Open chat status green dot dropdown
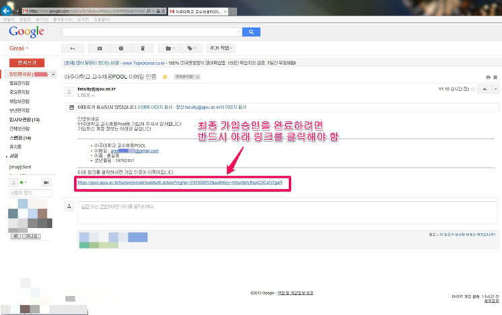The width and height of the screenshot is (502, 315). click(x=24, y=182)
